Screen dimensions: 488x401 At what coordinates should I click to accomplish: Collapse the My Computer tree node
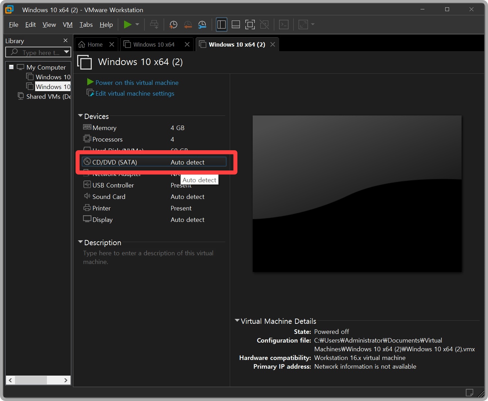(x=11, y=67)
